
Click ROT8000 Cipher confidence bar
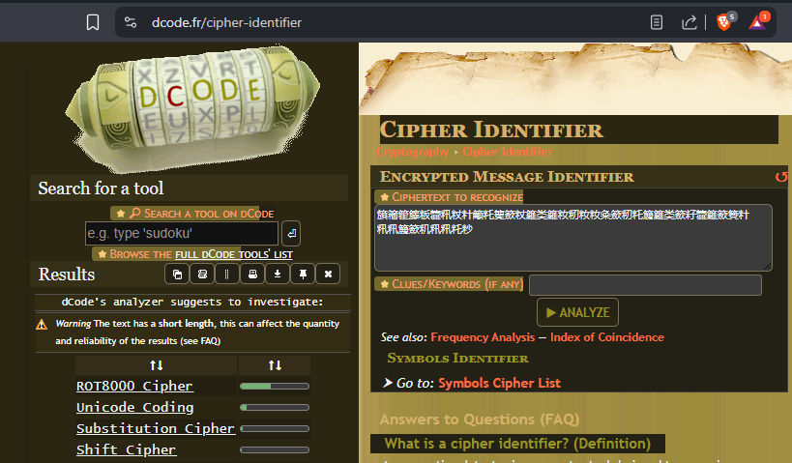coord(275,387)
